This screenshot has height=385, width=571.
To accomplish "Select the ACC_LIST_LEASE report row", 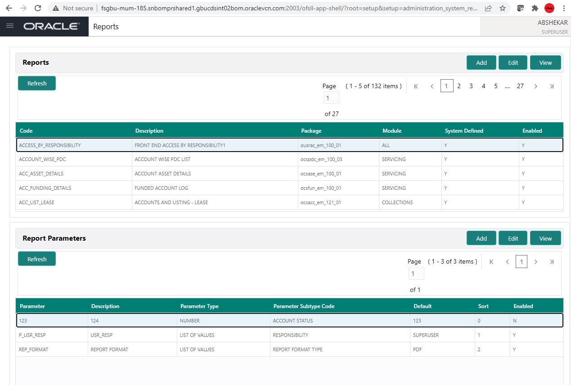I will pyautogui.click(x=289, y=202).
